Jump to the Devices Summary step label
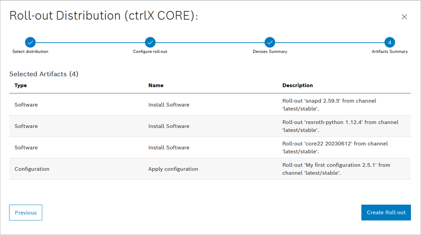Viewport: 421px width, 235px height. pyautogui.click(x=270, y=51)
